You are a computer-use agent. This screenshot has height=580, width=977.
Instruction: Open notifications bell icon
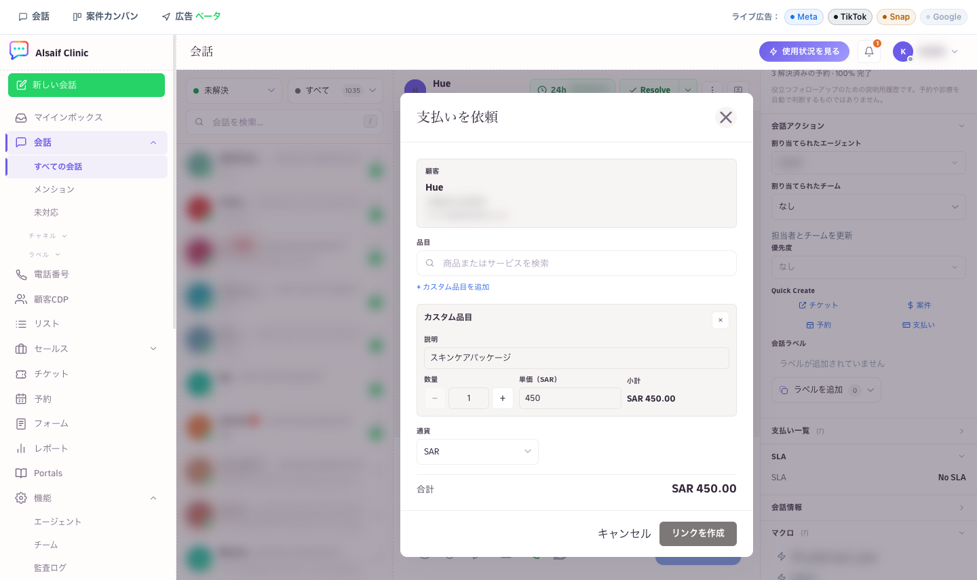[869, 52]
